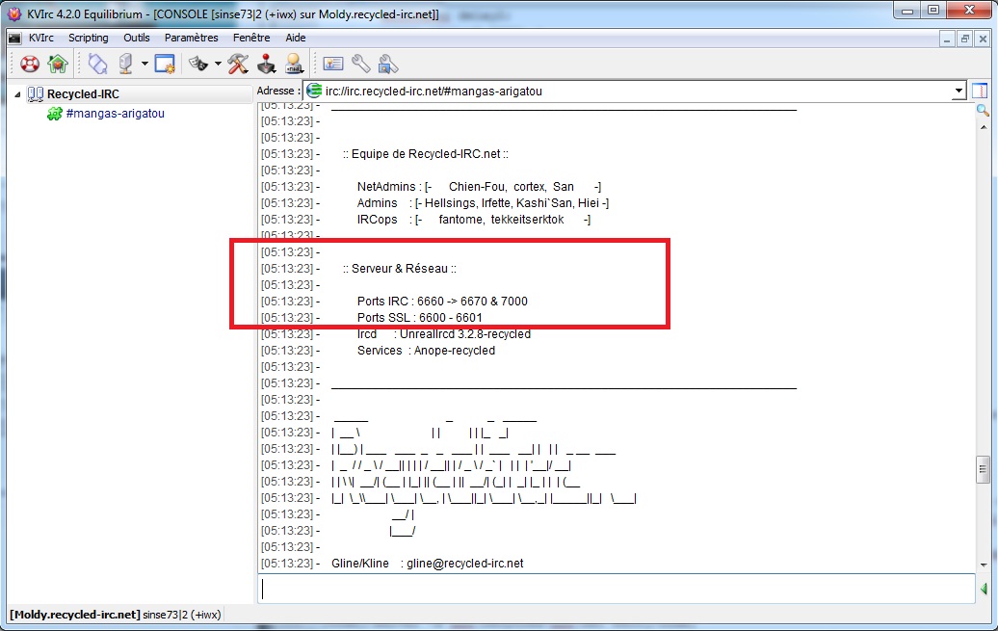Click the server computer toolbar icon
The height and width of the screenshot is (631, 998).
[126, 64]
